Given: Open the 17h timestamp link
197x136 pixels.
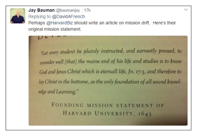Looking at the screenshot, I should click(87, 10).
